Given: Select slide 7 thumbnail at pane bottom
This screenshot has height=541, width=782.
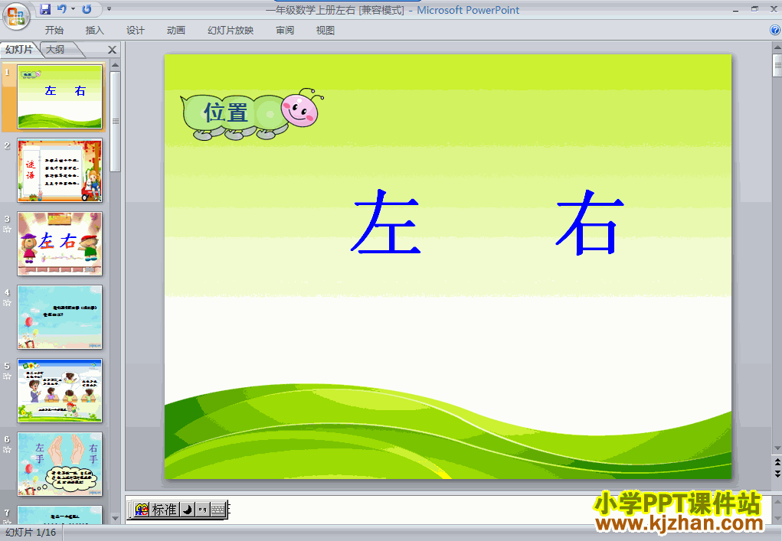Looking at the screenshot, I should click(60, 515).
